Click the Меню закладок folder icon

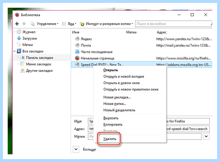(22, 64)
